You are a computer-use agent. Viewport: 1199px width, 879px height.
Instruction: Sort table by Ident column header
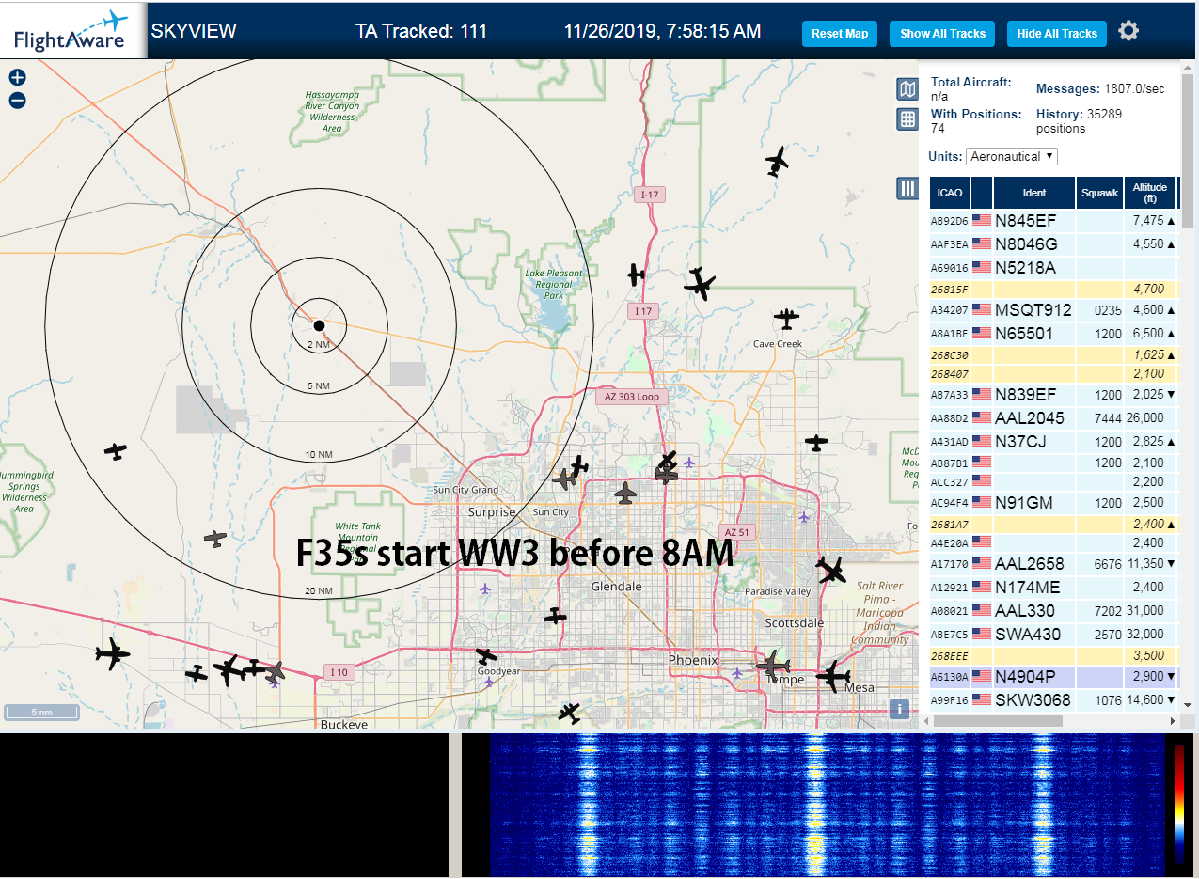(1034, 193)
